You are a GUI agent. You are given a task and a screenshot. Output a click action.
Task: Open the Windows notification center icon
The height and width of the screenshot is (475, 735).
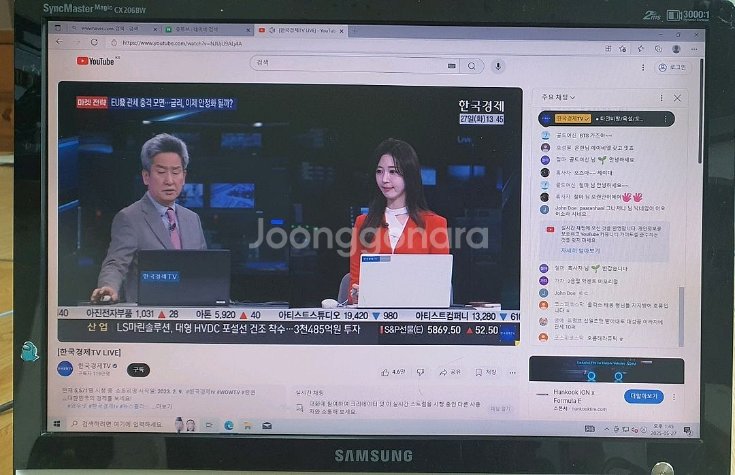pos(687,431)
